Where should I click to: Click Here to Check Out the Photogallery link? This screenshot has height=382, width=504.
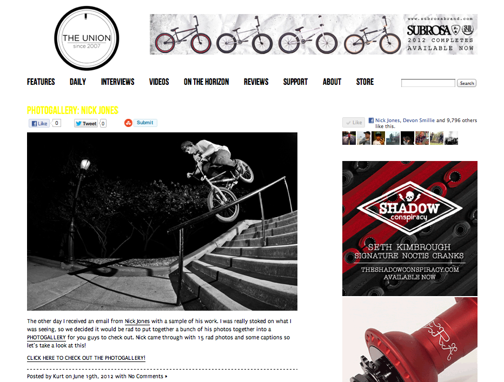click(x=86, y=358)
